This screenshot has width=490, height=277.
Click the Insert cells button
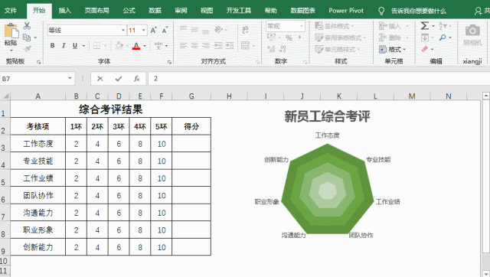[394, 26]
